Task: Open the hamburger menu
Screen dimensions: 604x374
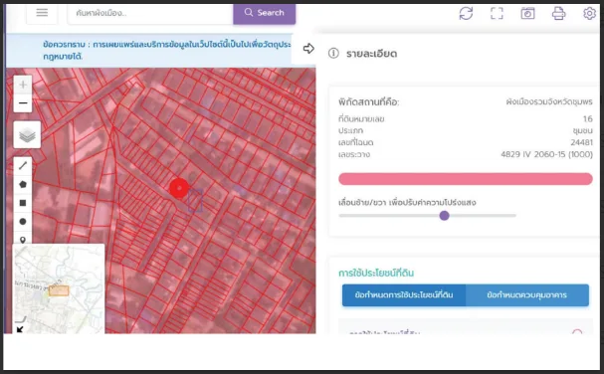Action: click(42, 13)
